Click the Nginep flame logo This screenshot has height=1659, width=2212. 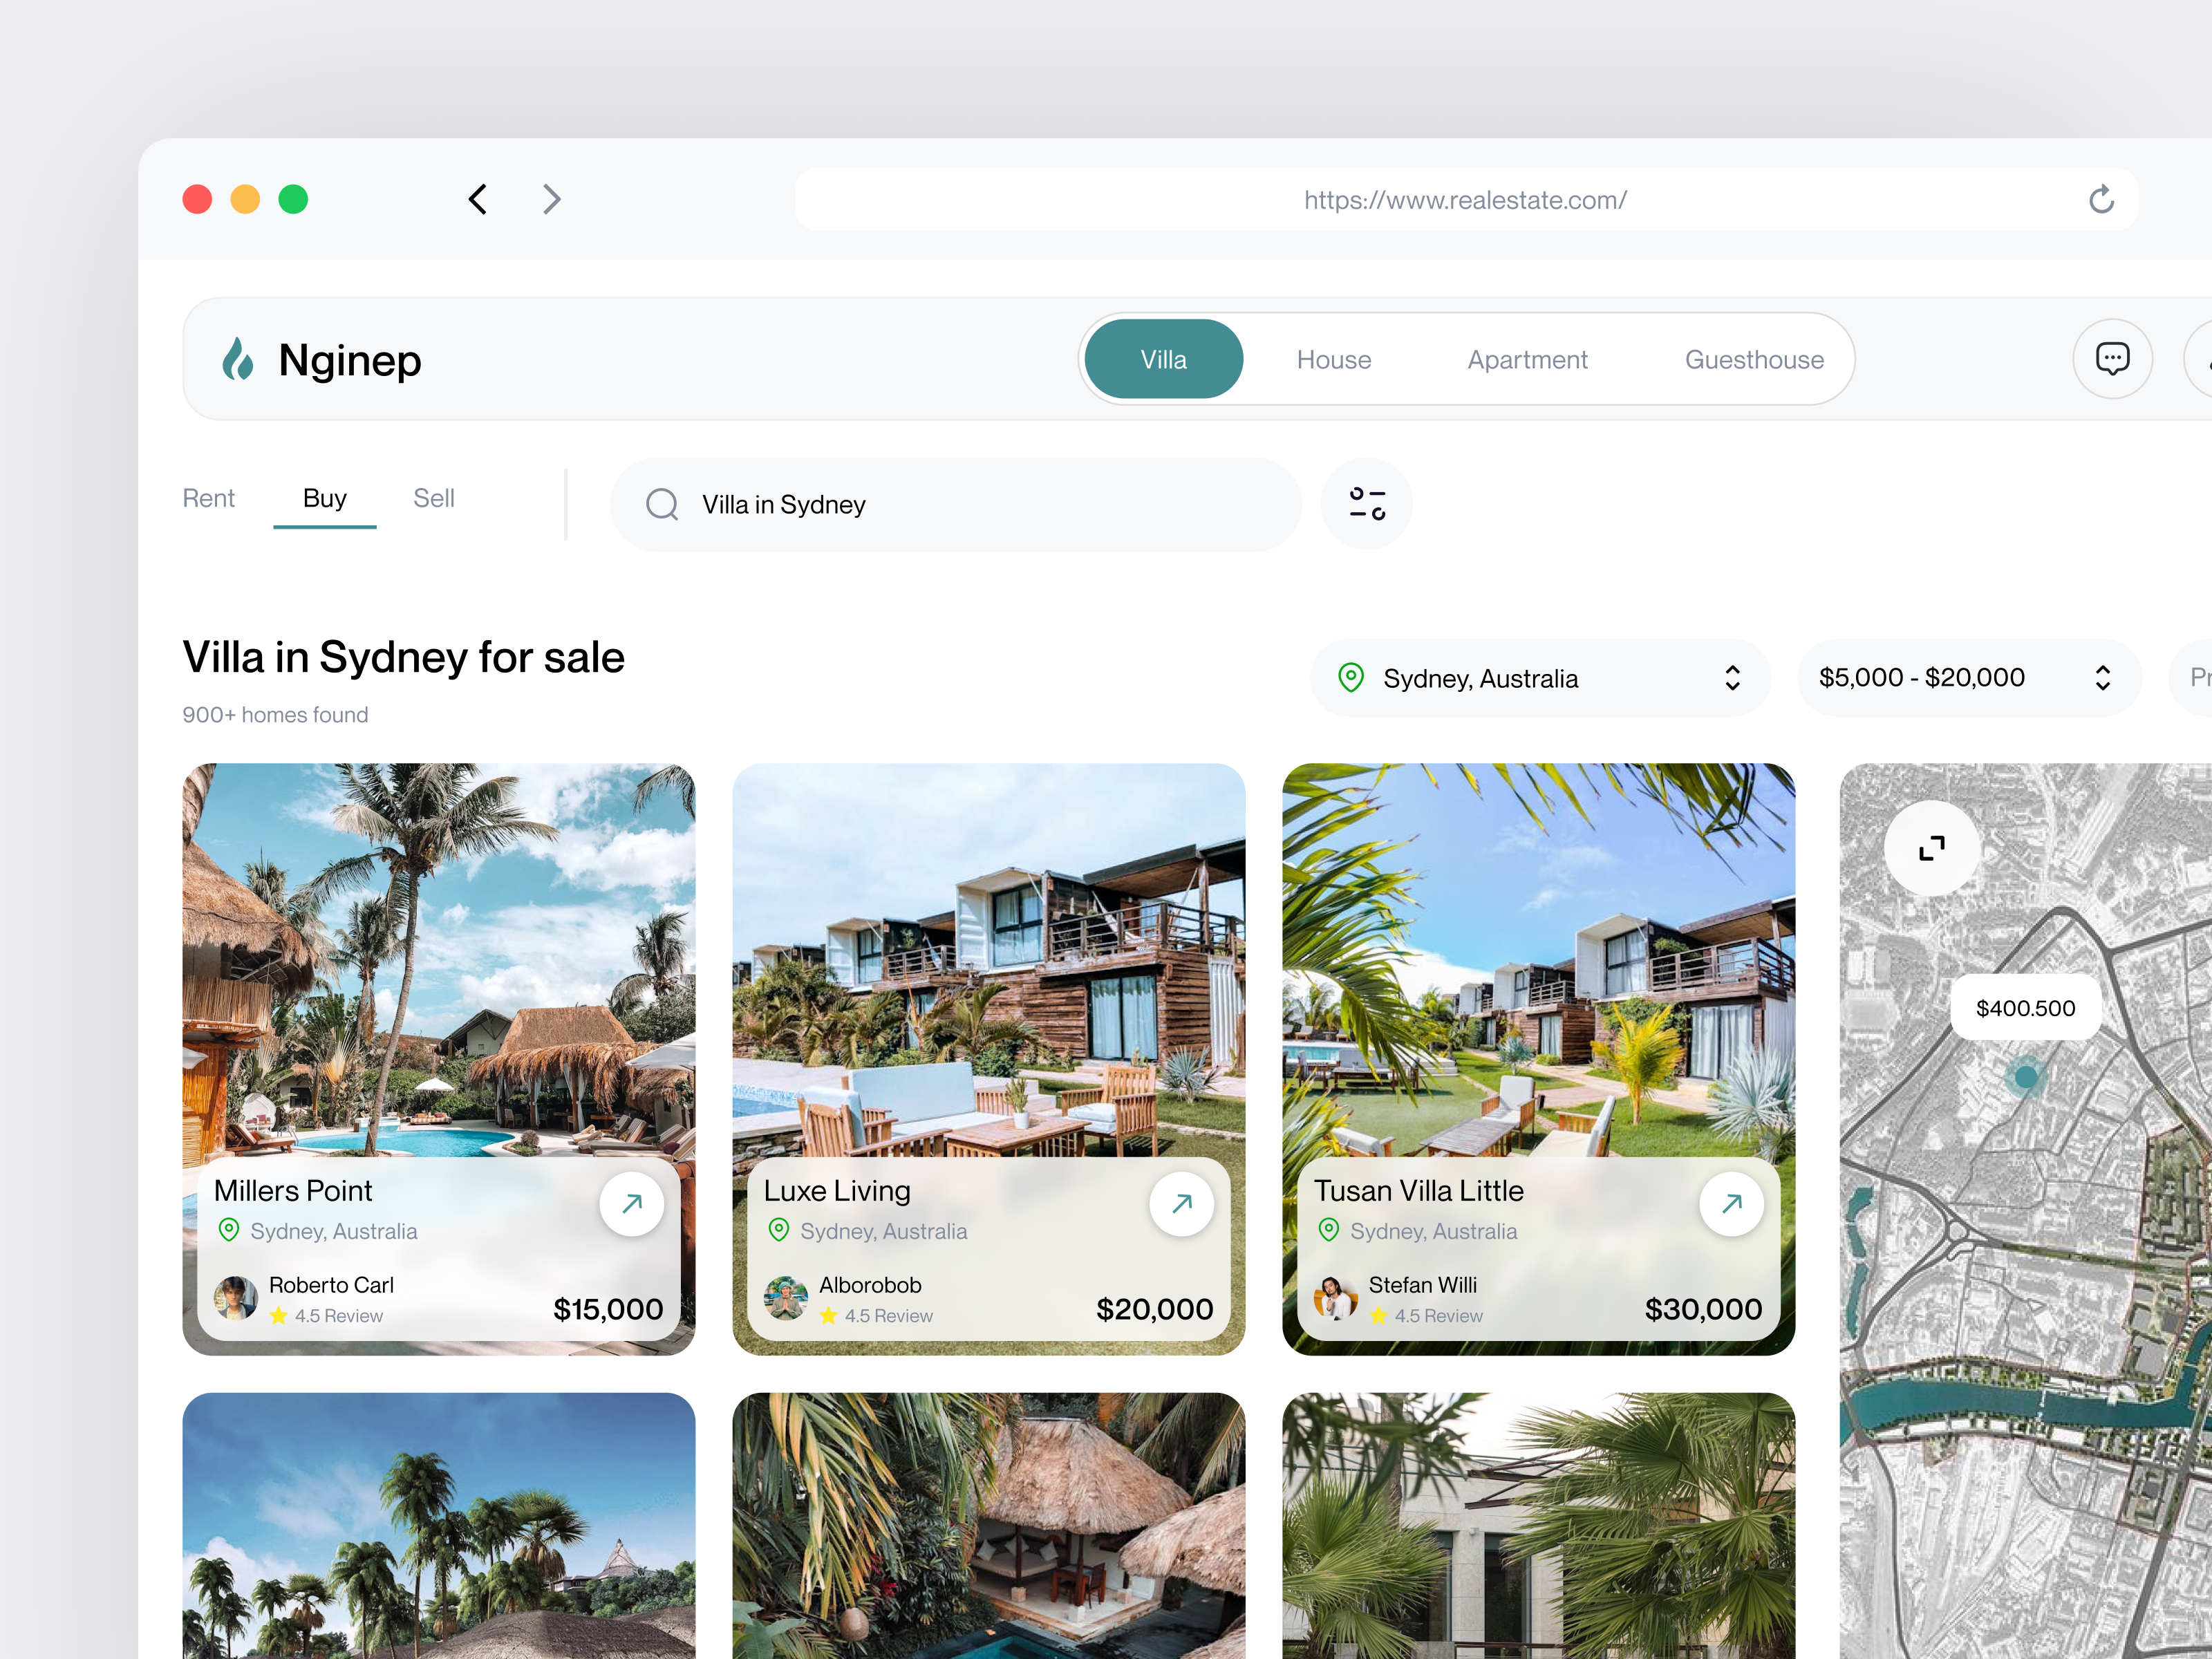click(239, 359)
